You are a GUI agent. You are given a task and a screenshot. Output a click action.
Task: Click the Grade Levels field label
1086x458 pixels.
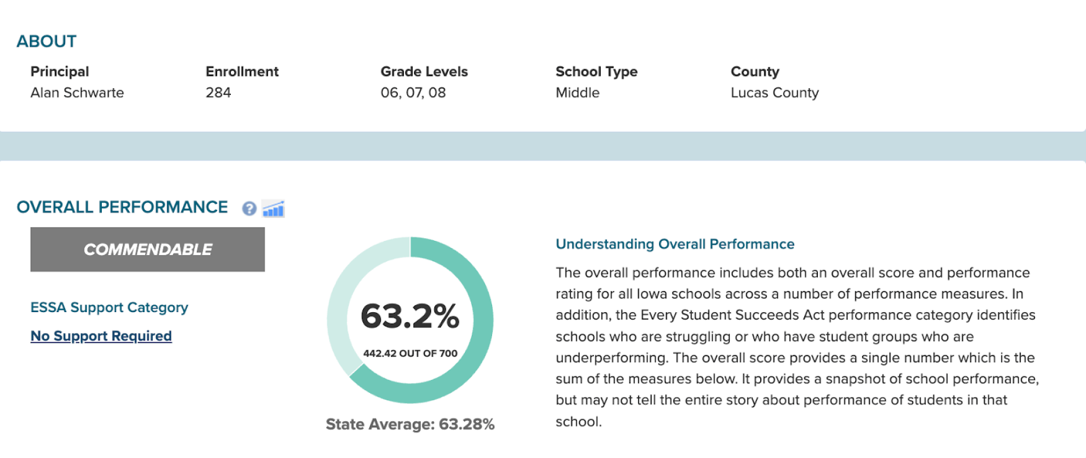424,71
